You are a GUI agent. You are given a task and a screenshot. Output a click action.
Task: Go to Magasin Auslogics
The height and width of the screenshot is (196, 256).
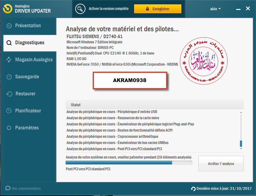click(x=30, y=60)
